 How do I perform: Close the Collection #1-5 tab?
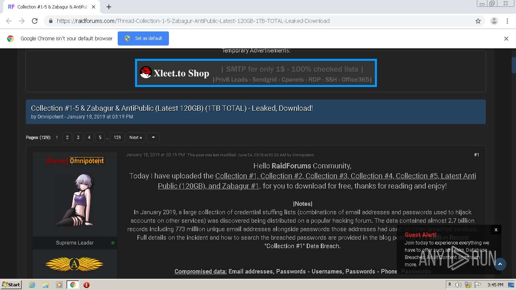94,7
